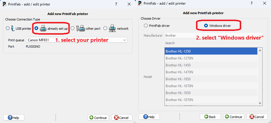Click Help button in left dialog
The image size is (271, 123).
tap(14, 118)
